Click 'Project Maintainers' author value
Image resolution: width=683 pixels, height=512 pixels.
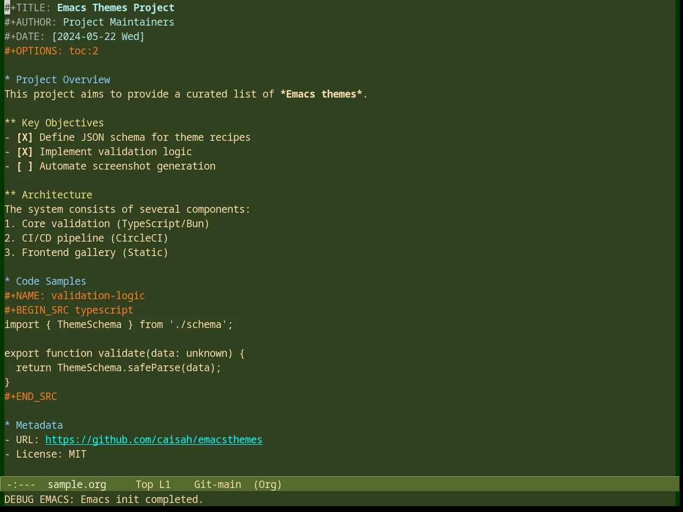pos(118,22)
